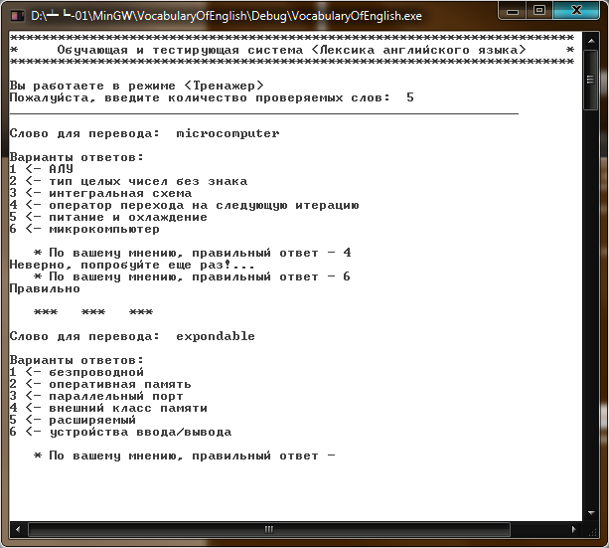Click the empty answer prompt at the bottom

[185, 456]
